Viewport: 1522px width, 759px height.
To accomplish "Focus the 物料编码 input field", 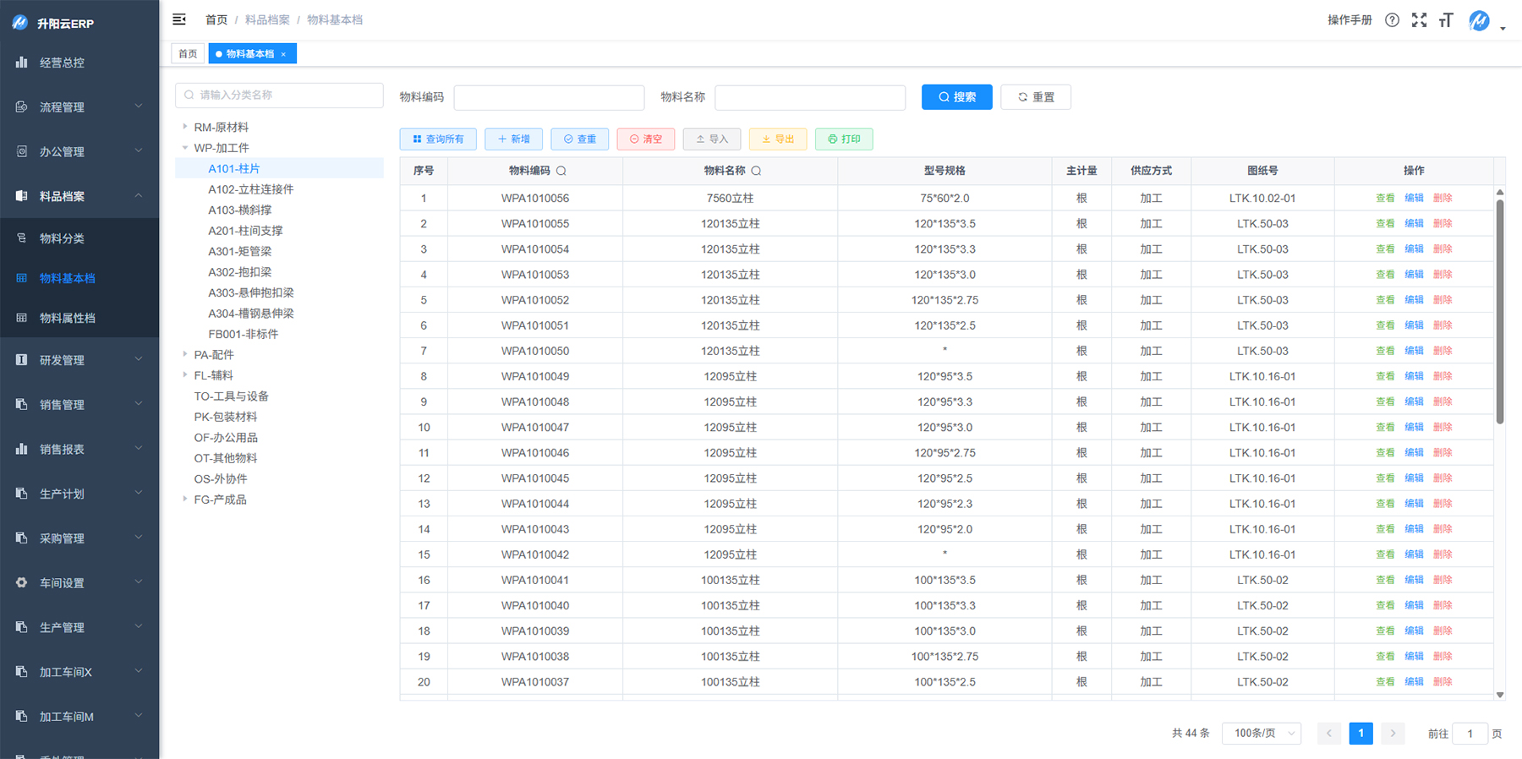I will coord(549,97).
